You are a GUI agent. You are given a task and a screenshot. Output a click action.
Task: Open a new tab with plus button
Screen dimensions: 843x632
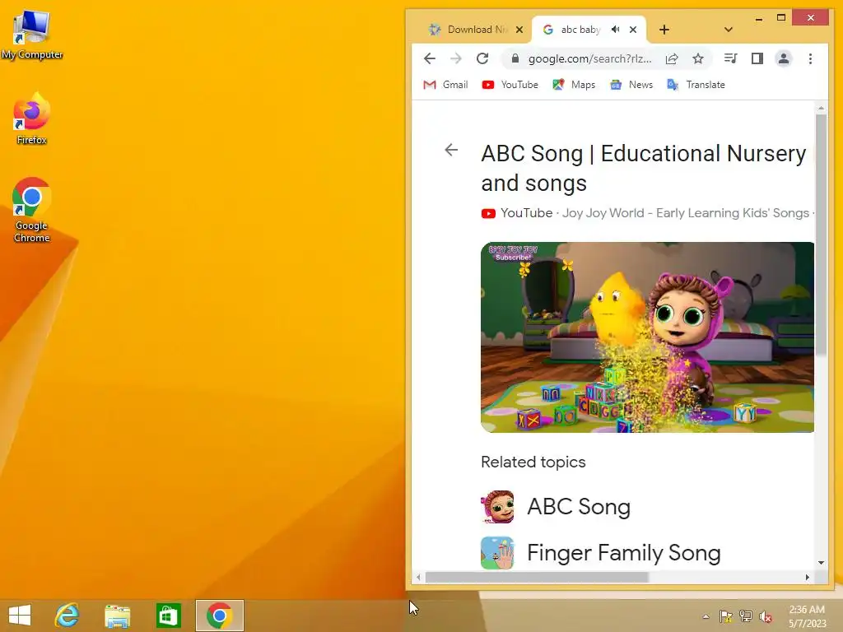[x=664, y=30]
